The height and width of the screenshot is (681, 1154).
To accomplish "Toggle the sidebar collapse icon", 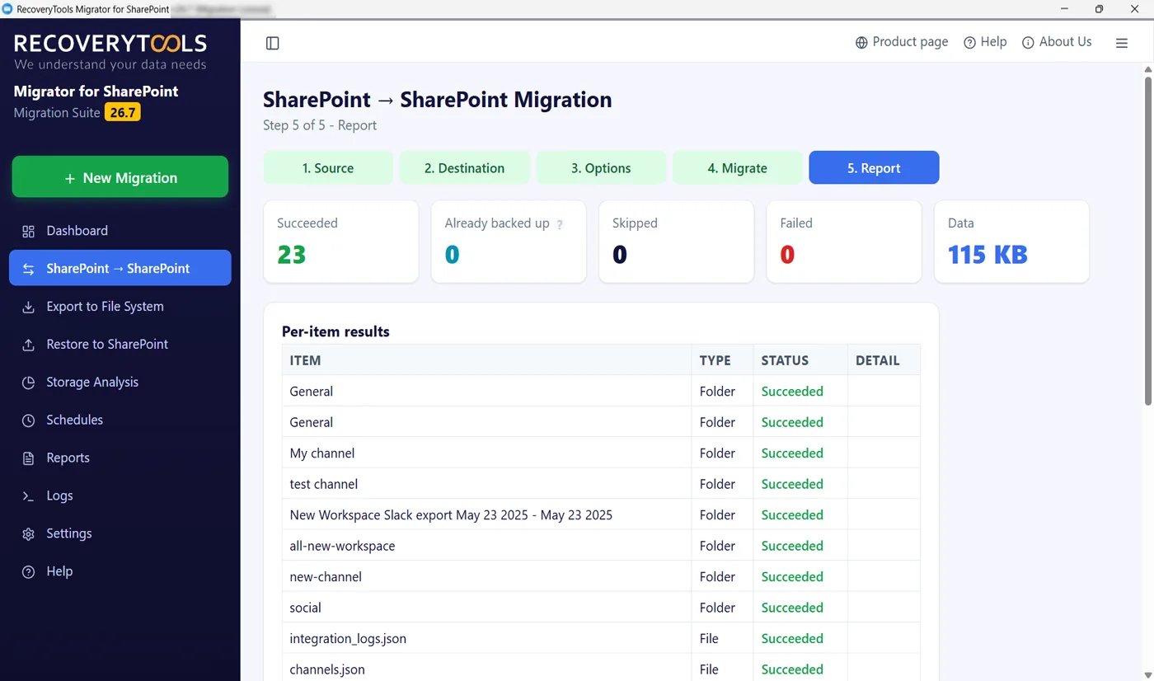I will coord(273,43).
